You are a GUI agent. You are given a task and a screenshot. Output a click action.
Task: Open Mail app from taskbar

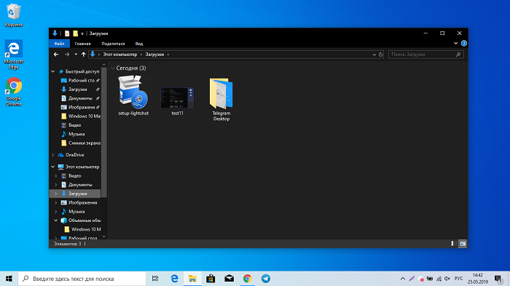[229, 279]
